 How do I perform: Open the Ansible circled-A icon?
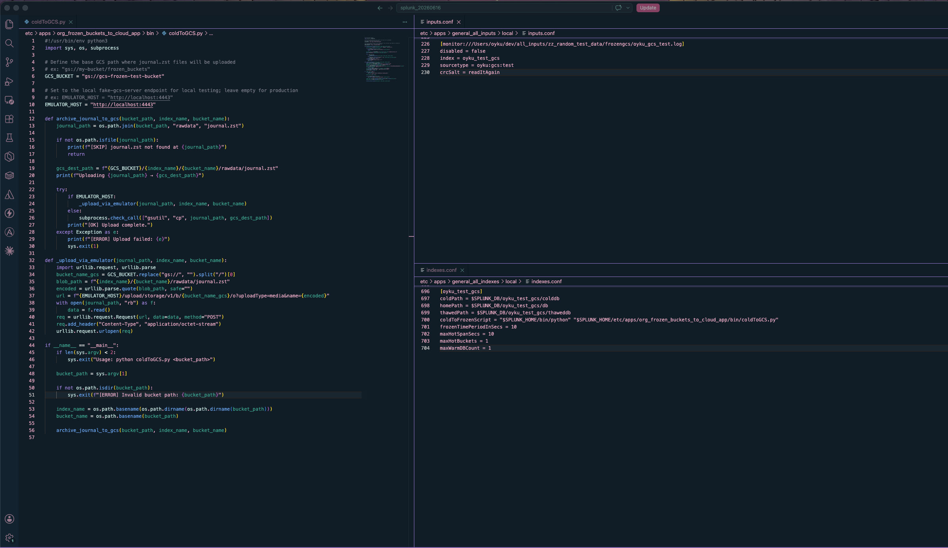9,232
